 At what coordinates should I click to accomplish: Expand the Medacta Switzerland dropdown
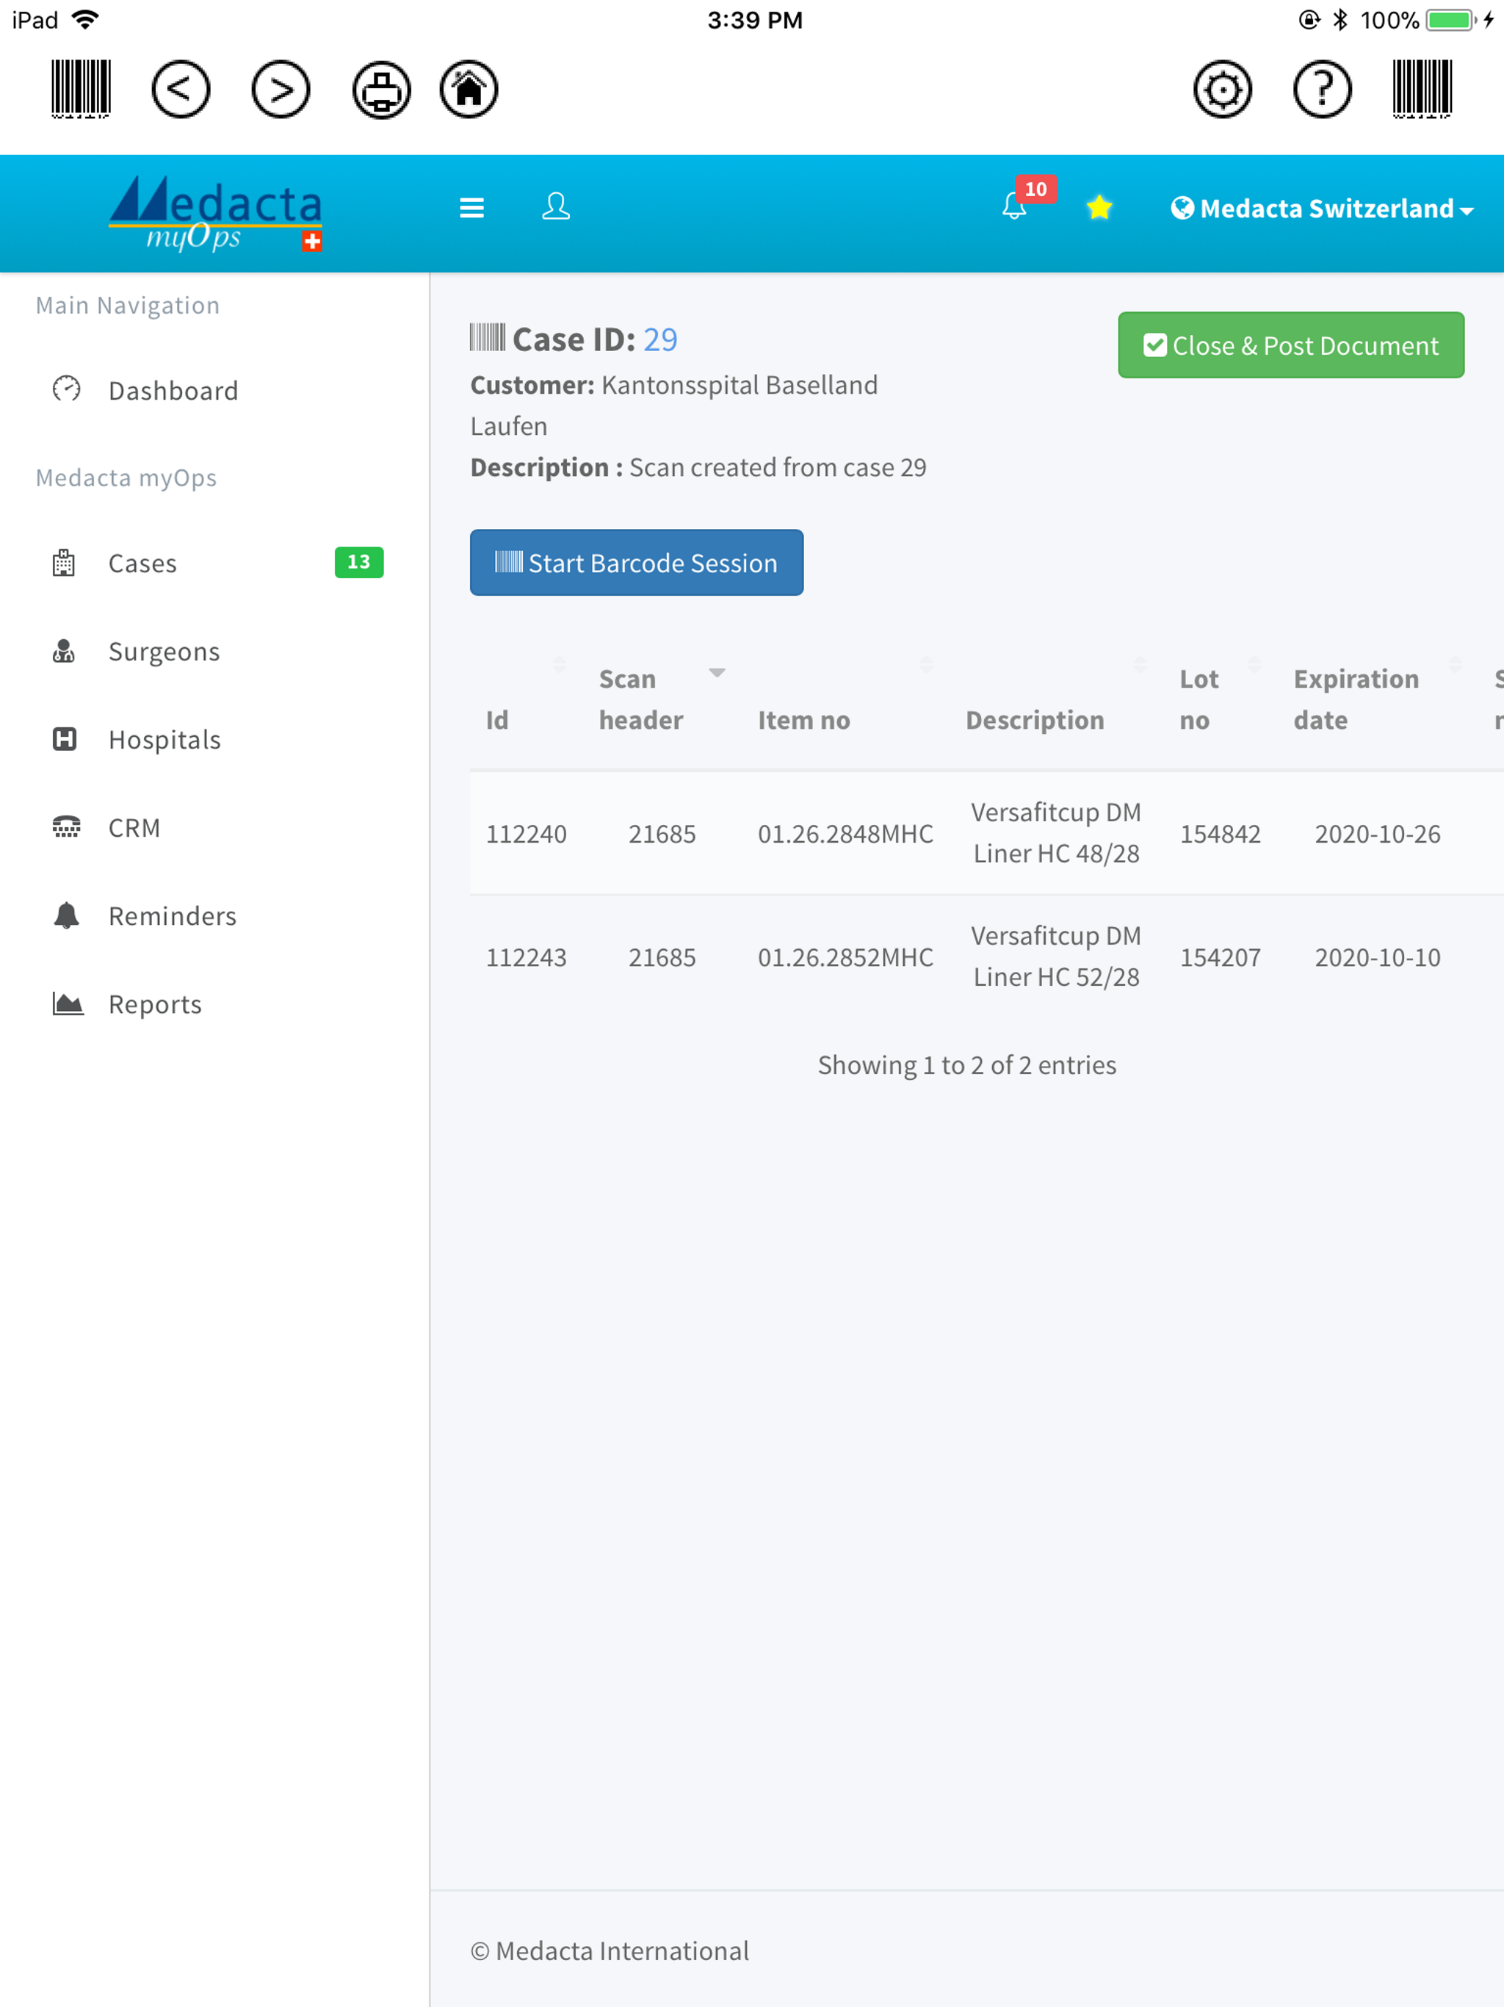[x=1322, y=209]
